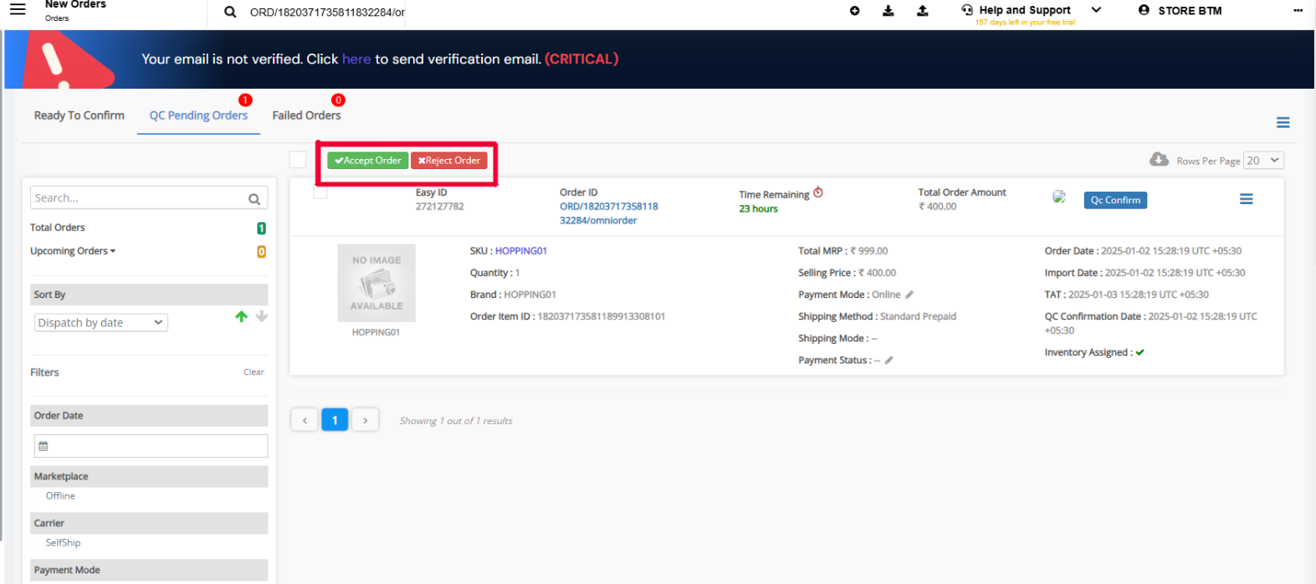Screen dimensions: 1316x584
Task: Click the Qc Confirm button
Action: click(x=1115, y=200)
